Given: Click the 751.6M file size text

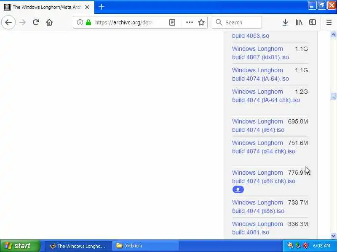Looking at the screenshot, I should (x=298, y=143).
